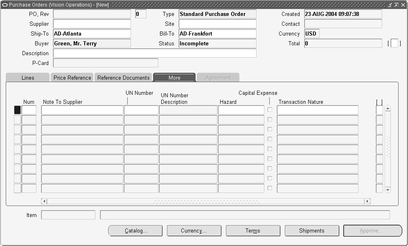Click the descriptive flexfield box beside Total
The width and height of the screenshot is (408, 246).
coord(394,43)
